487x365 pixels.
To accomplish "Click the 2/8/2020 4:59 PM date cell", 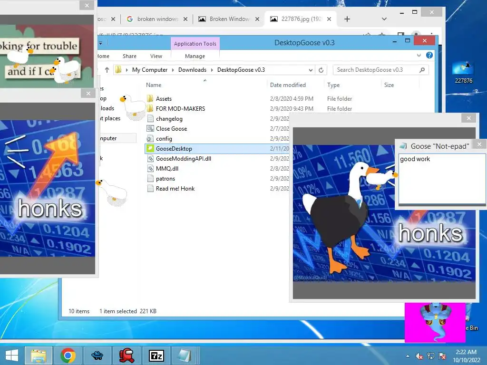I will pos(292,99).
